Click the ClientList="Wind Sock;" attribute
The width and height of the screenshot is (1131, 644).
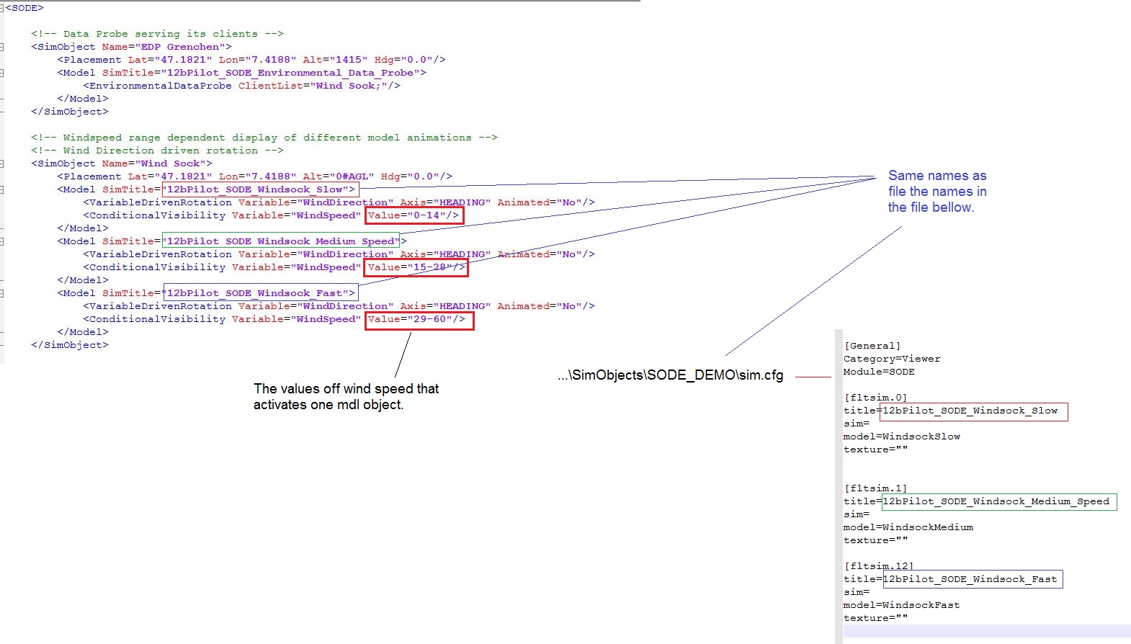tap(319, 86)
